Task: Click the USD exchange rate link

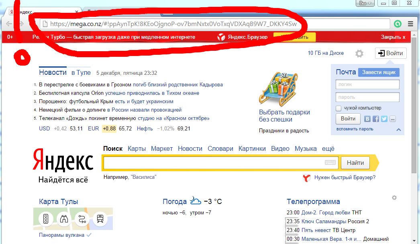Action: (45, 129)
